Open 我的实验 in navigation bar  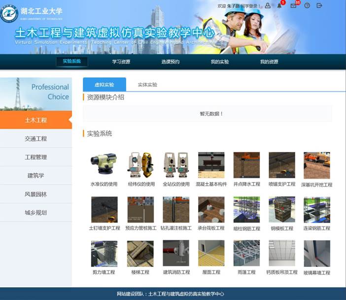point(219,62)
